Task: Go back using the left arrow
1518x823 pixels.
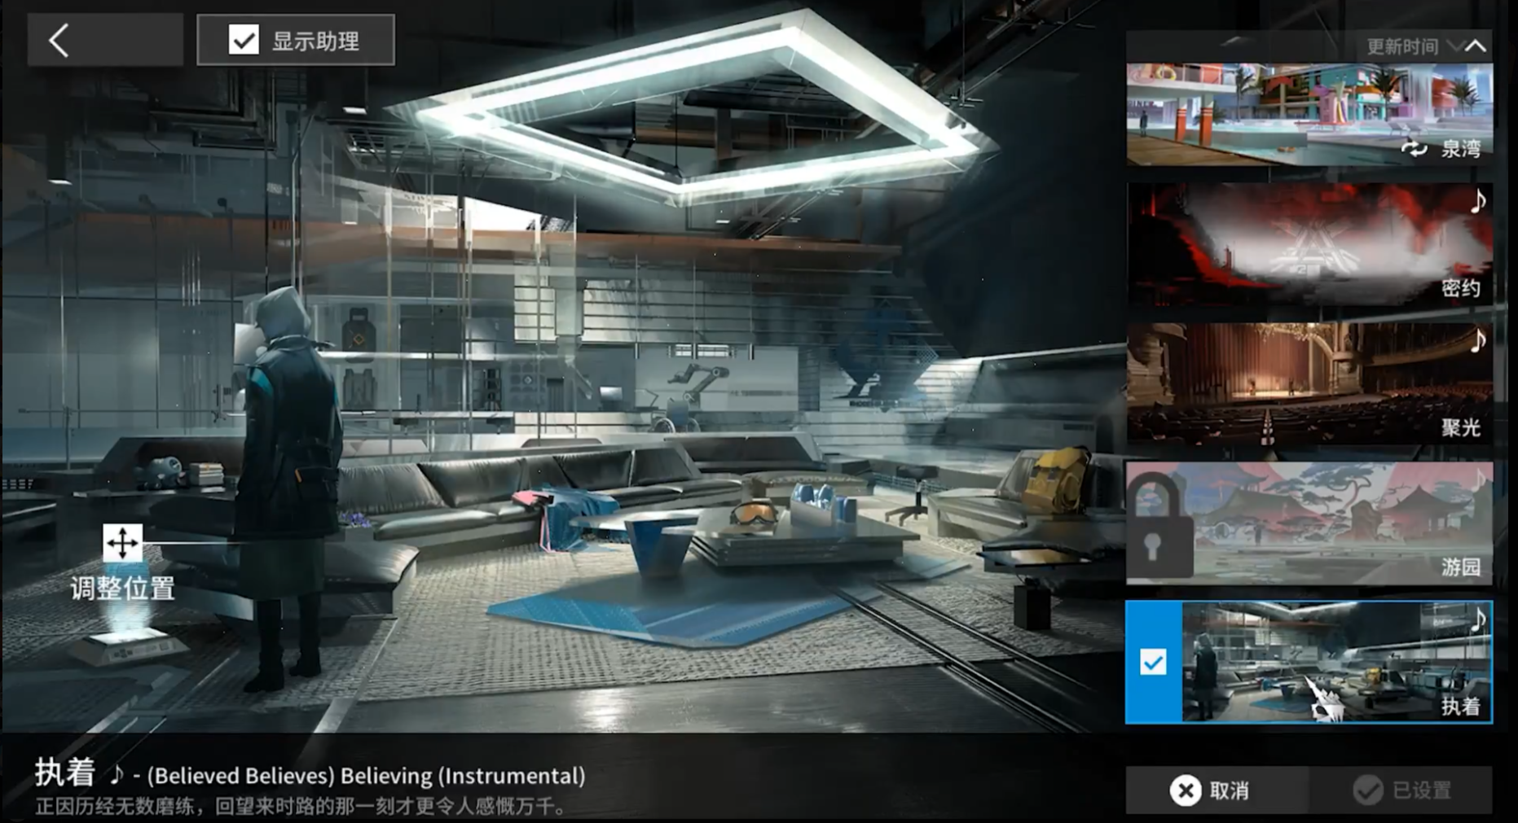Action: point(105,40)
